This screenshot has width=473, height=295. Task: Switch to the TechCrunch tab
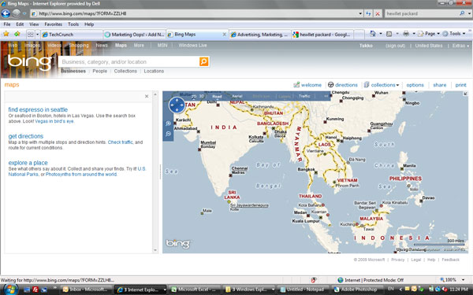point(72,35)
